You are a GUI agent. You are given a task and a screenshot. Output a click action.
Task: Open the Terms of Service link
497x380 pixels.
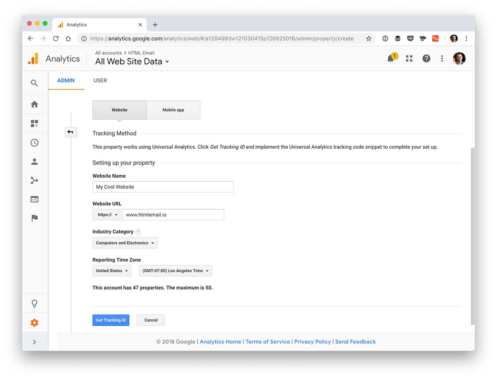268,341
